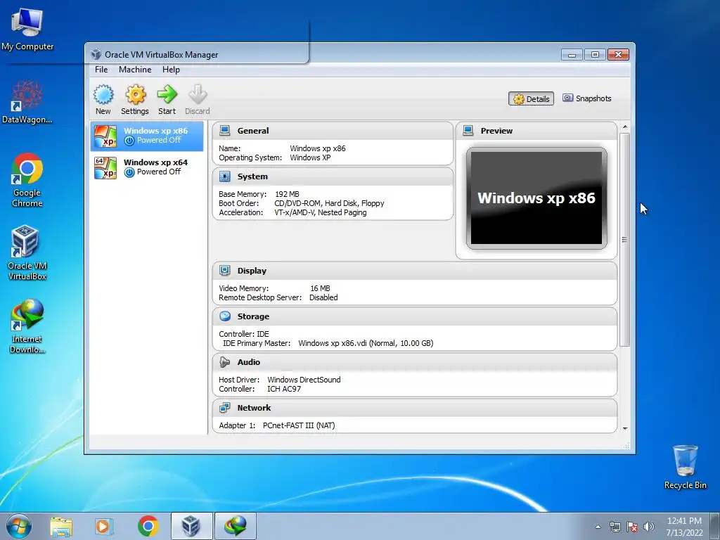Switch to VirtualBox taskbar button
Viewport: 720px width, 540px height.
[191, 526]
